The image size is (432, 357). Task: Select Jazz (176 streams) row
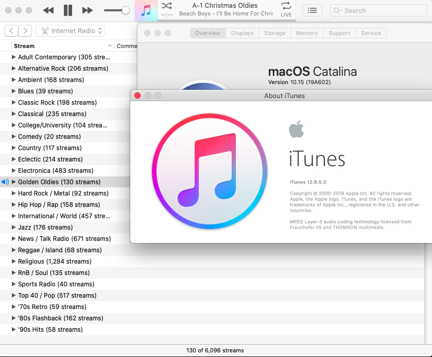[65, 227]
